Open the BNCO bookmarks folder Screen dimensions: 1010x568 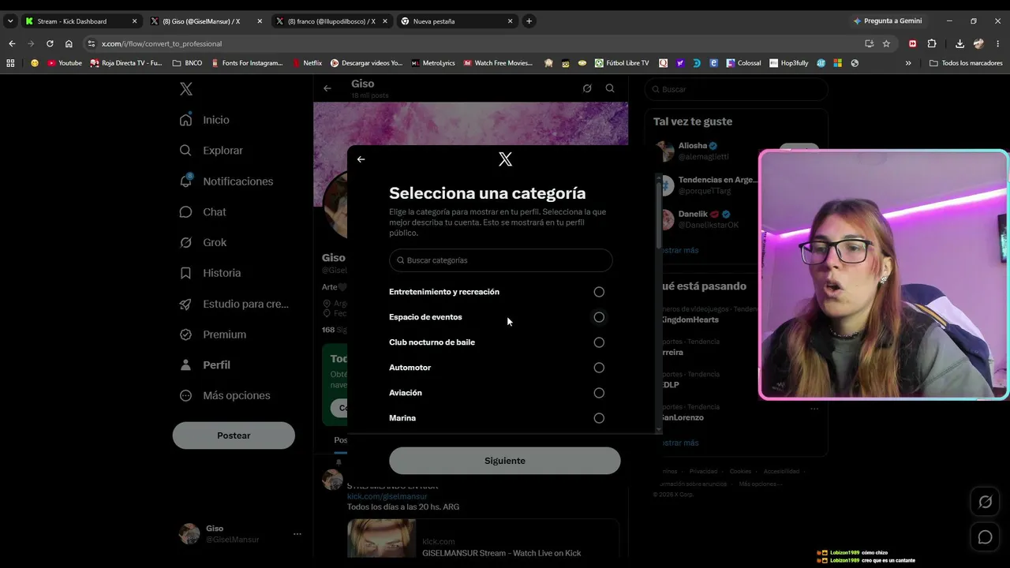tap(187, 63)
